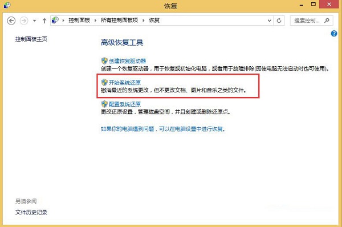Screen dimensions: 342x227
Task: Open 创建恢复驱动器 link
Action: [127, 61]
